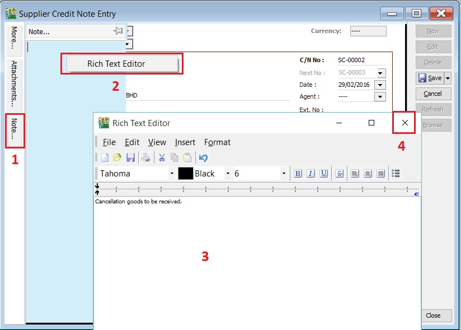Open the Agent dropdown

(x=380, y=96)
